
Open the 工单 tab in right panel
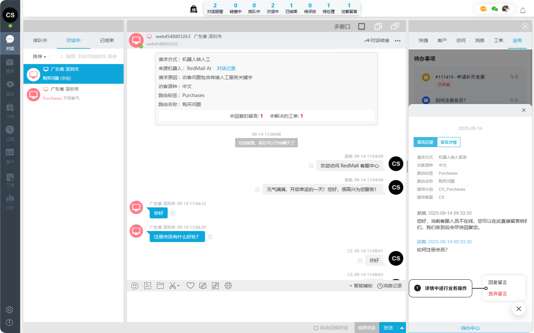pos(498,40)
